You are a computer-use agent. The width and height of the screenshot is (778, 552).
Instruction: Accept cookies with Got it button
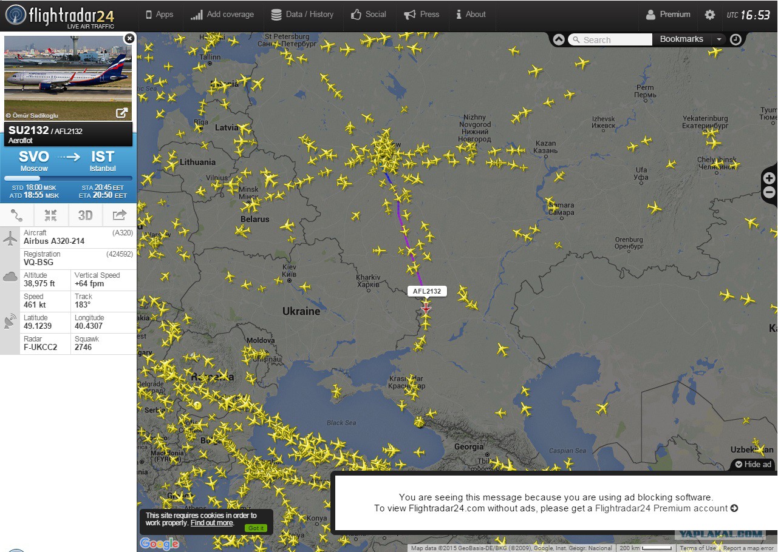pos(256,528)
